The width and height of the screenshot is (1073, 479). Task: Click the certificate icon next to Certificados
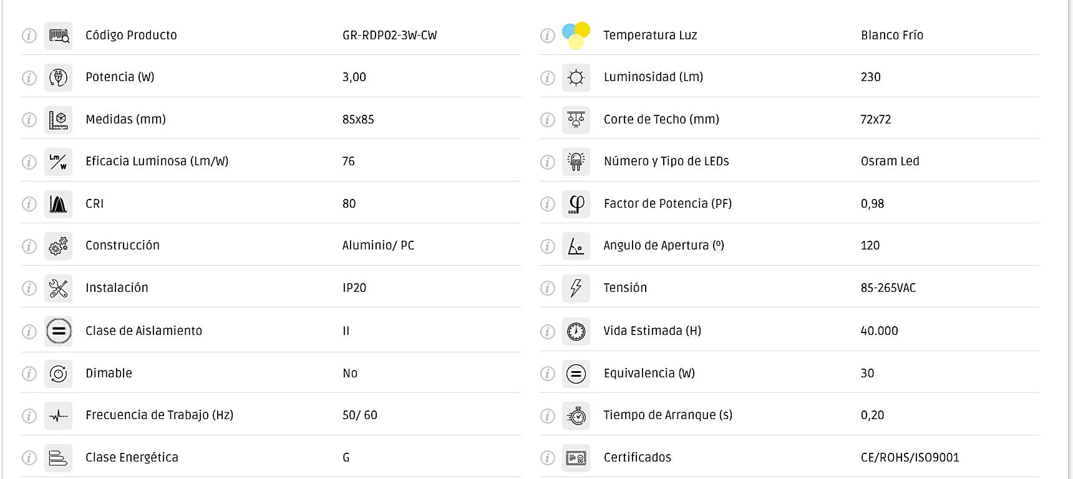tap(576, 458)
